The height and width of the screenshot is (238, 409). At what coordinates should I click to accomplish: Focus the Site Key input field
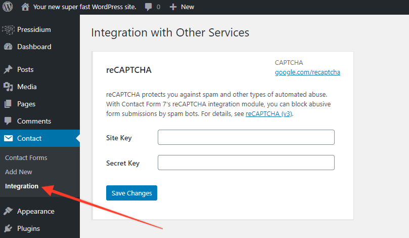point(246,137)
